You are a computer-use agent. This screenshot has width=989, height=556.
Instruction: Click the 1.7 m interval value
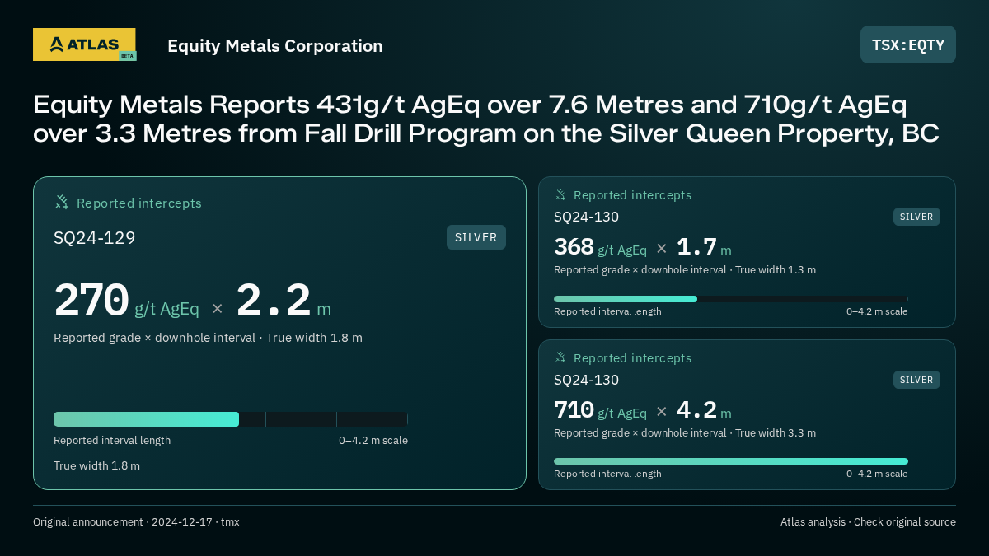[704, 247]
